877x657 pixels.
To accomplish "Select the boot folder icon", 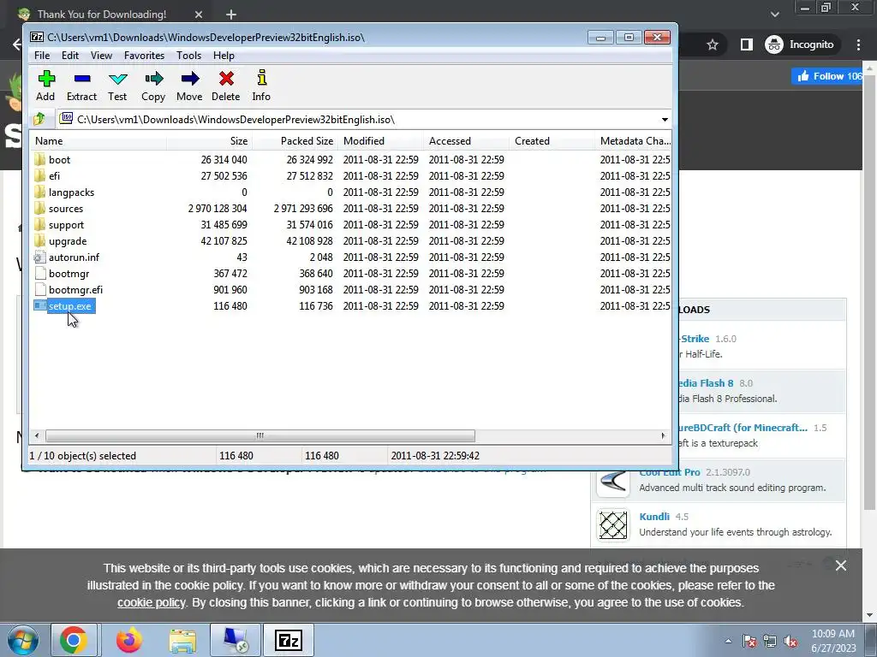I will (x=39, y=159).
